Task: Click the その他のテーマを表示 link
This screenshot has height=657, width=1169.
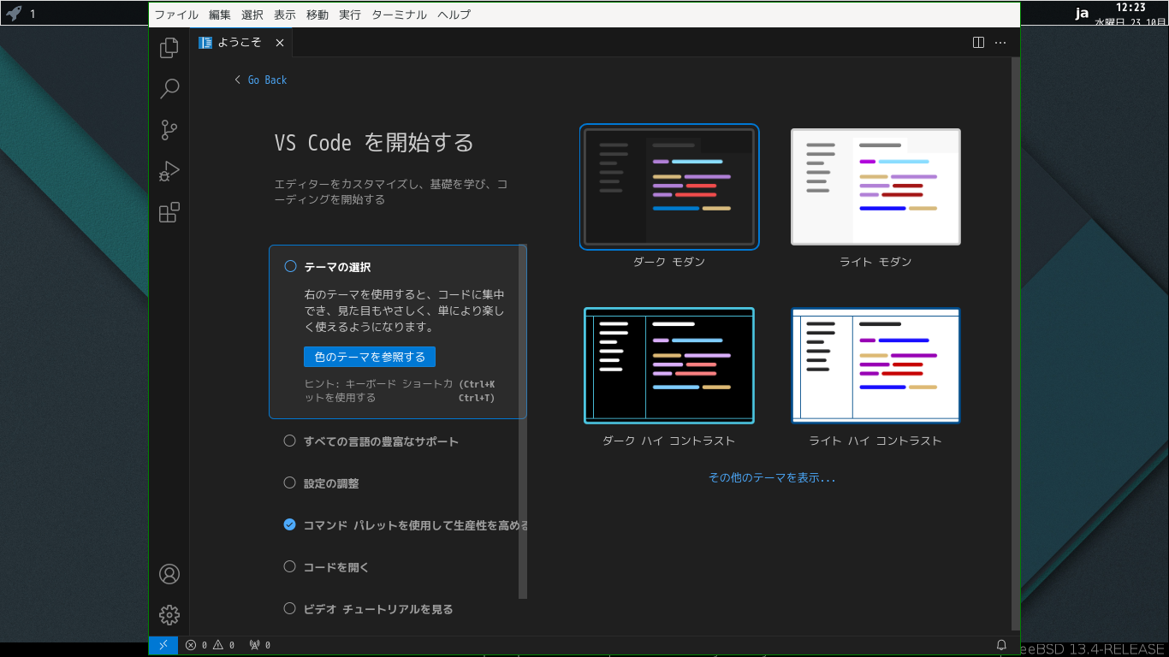Action: tap(772, 477)
